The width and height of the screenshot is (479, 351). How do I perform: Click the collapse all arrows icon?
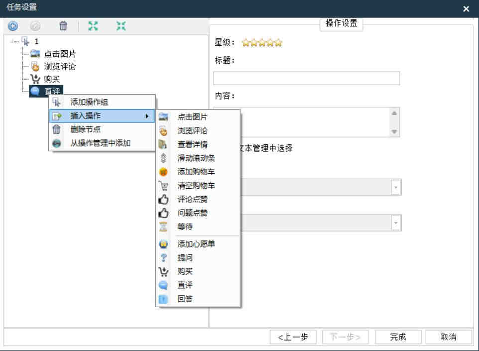coord(121,26)
